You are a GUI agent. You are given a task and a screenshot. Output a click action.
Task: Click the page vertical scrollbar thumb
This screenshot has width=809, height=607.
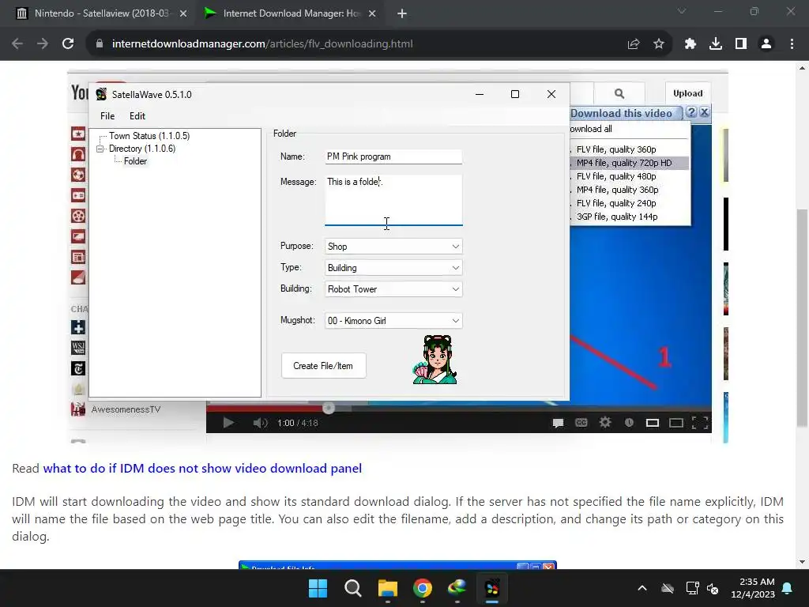[802, 318]
